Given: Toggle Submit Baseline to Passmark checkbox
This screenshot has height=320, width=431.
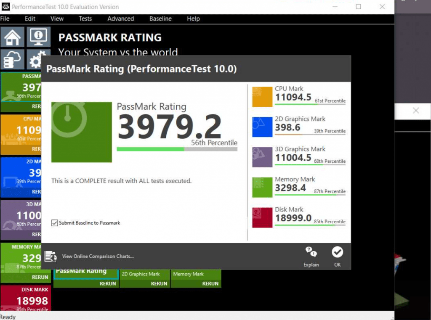Looking at the screenshot, I should 54,223.
